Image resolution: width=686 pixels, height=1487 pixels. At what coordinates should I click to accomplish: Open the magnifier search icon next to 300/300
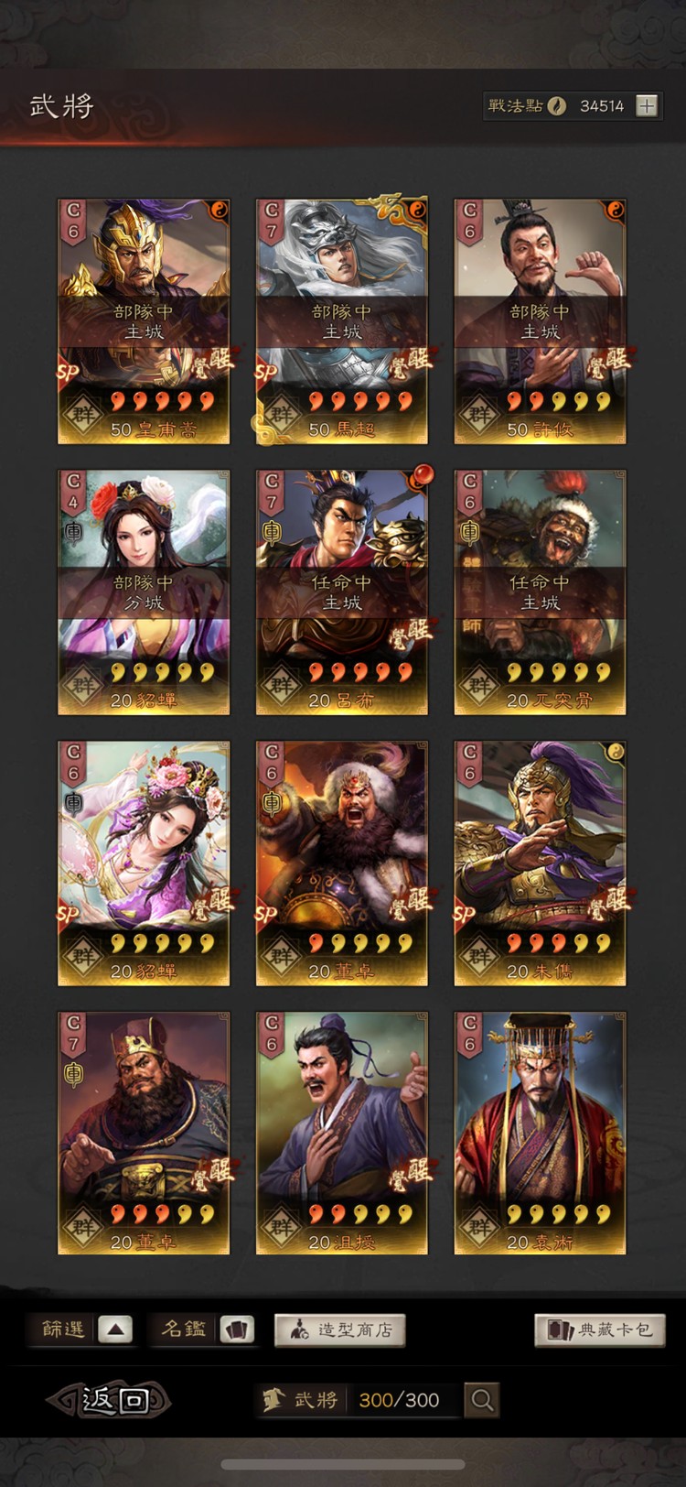click(x=481, y=1399)
